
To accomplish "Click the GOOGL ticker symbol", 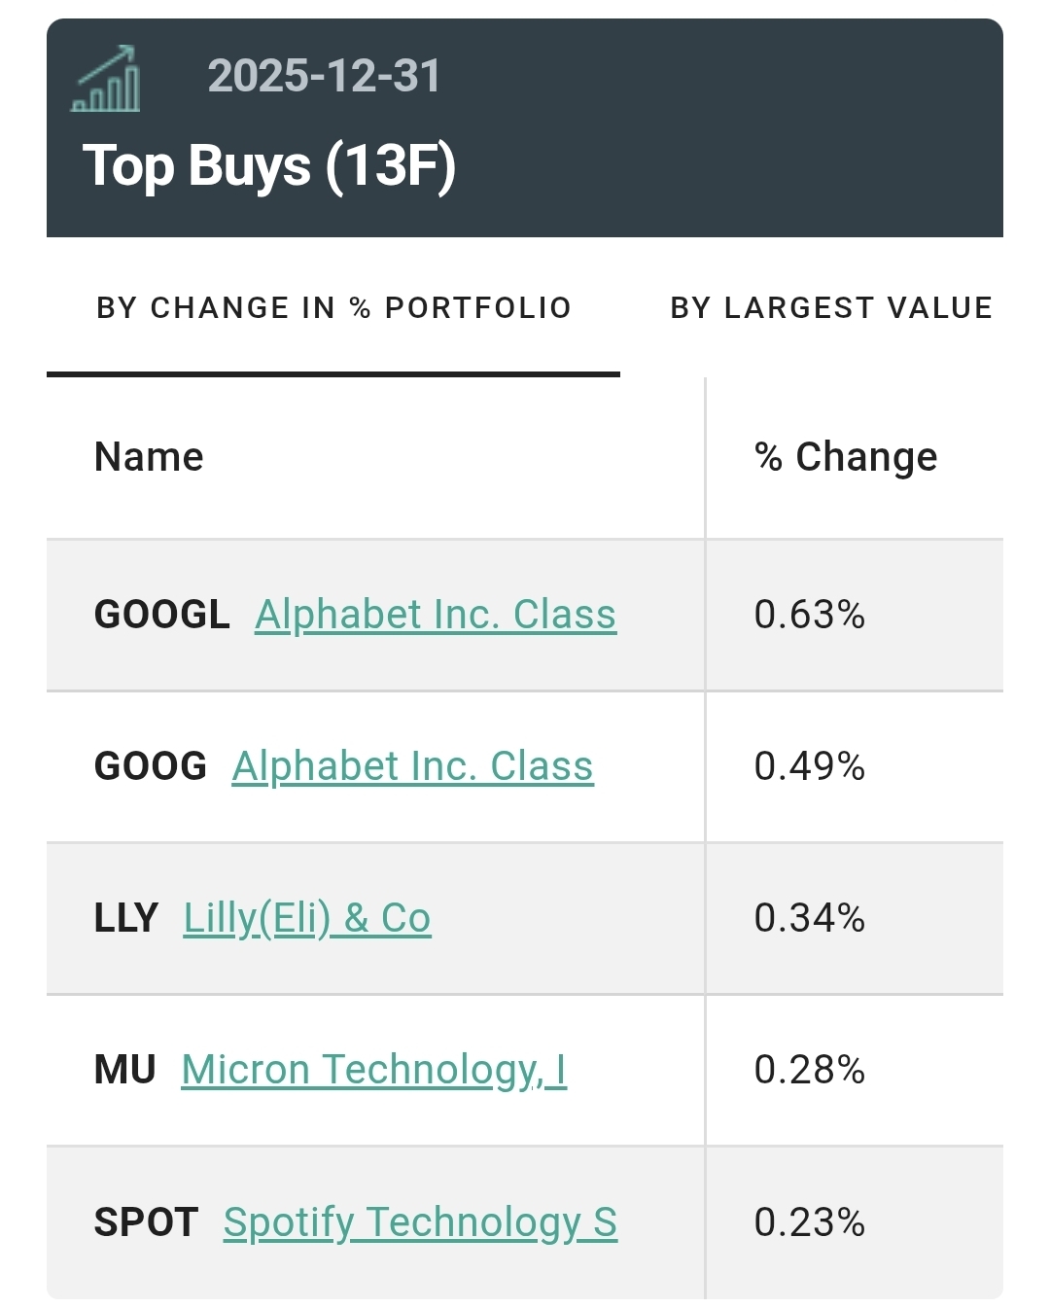I will [161, 615].
